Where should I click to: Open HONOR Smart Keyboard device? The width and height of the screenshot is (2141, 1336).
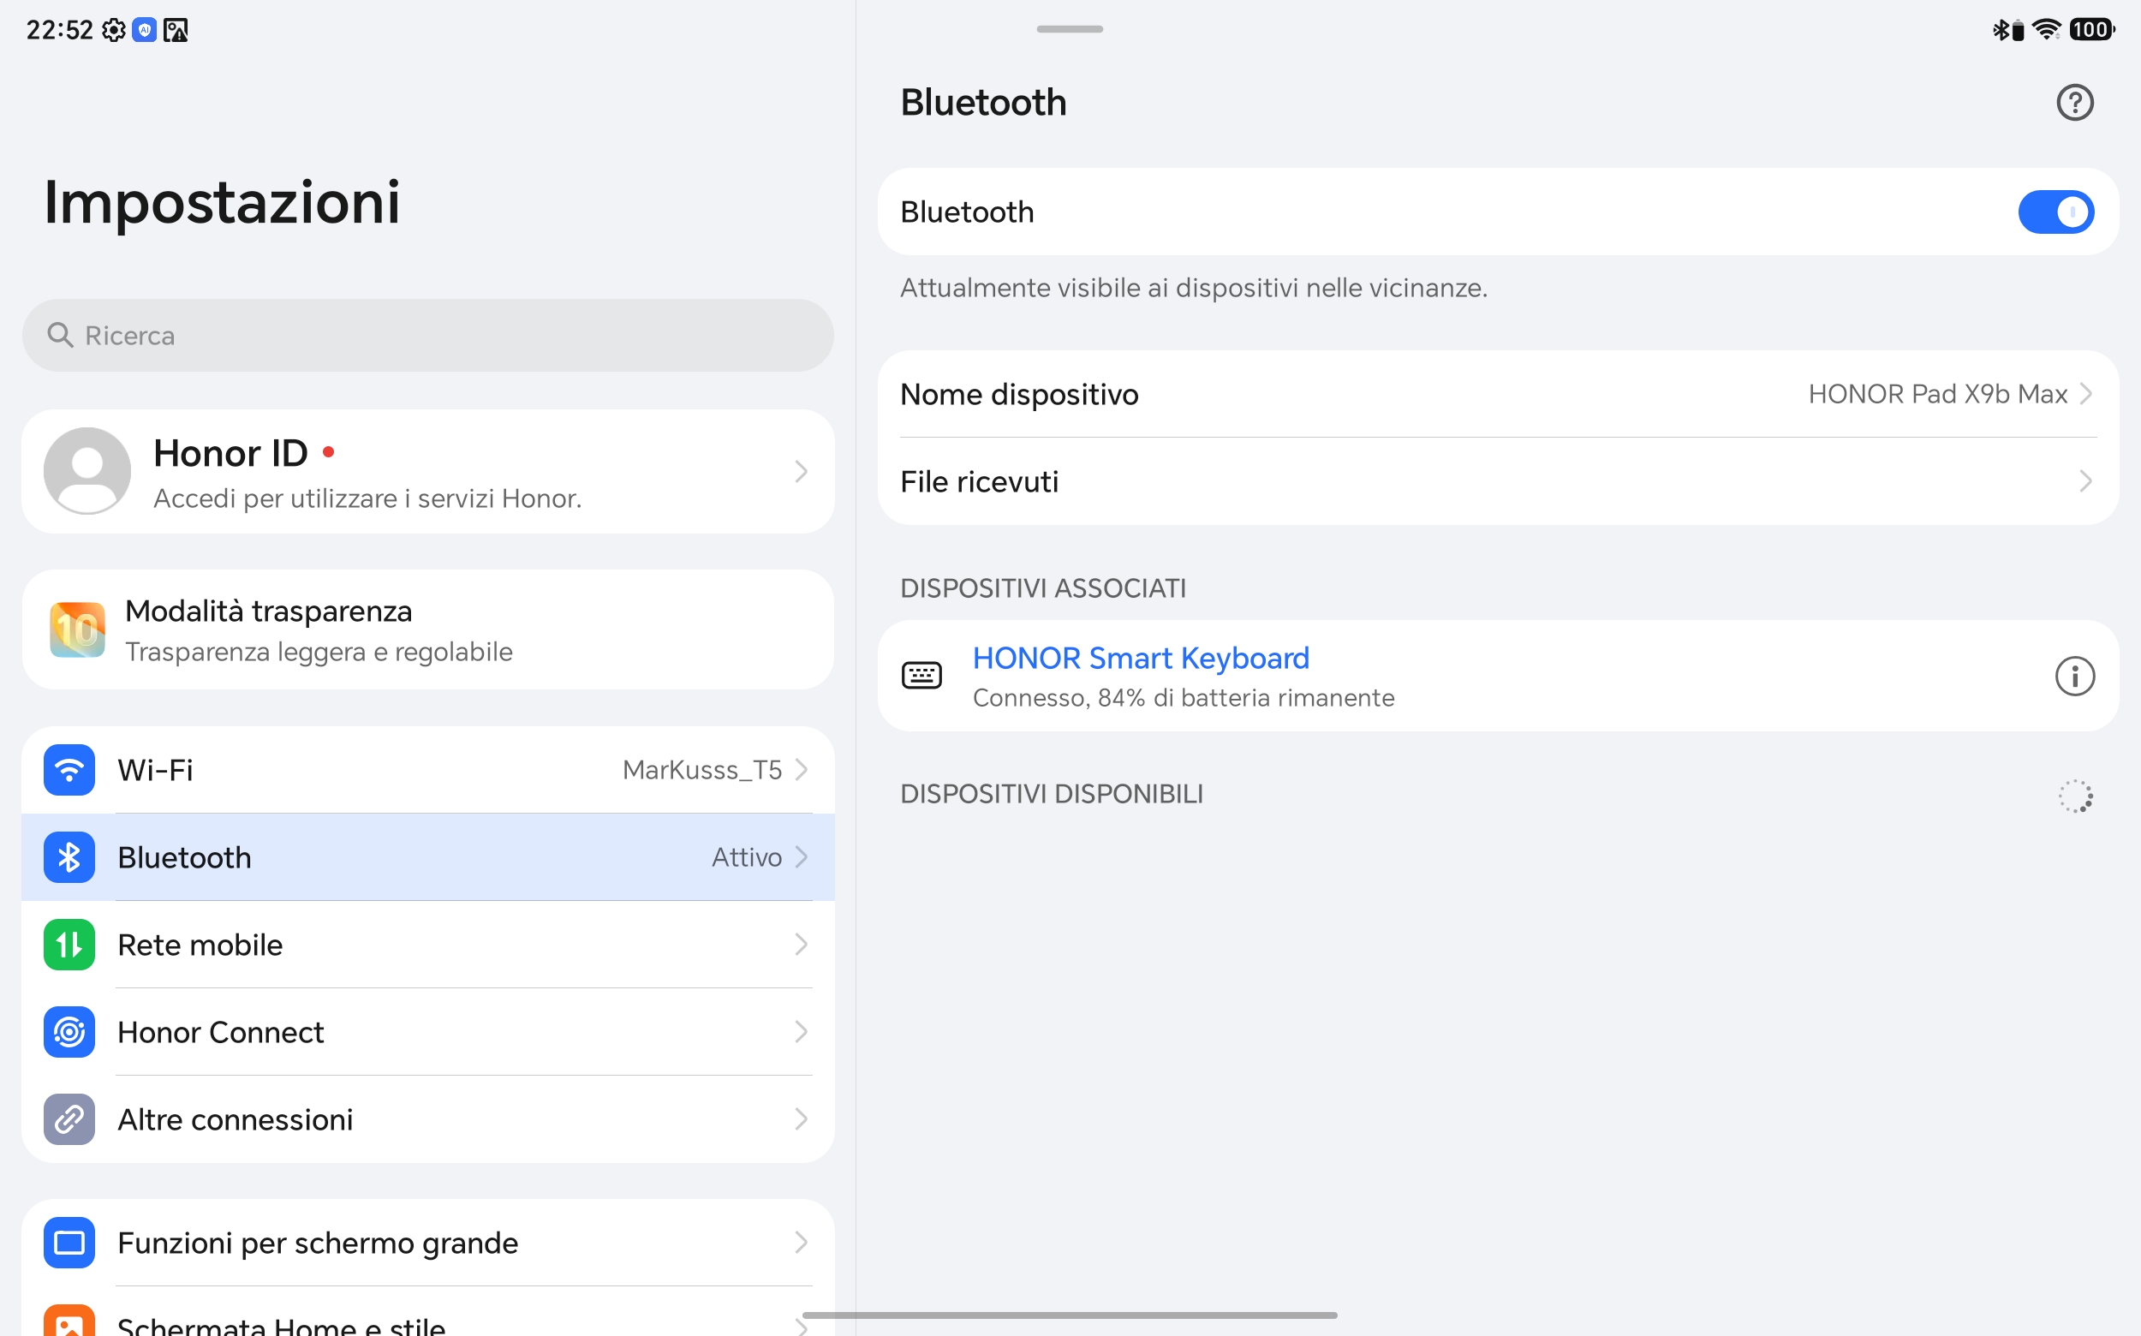coord(1498,676)
